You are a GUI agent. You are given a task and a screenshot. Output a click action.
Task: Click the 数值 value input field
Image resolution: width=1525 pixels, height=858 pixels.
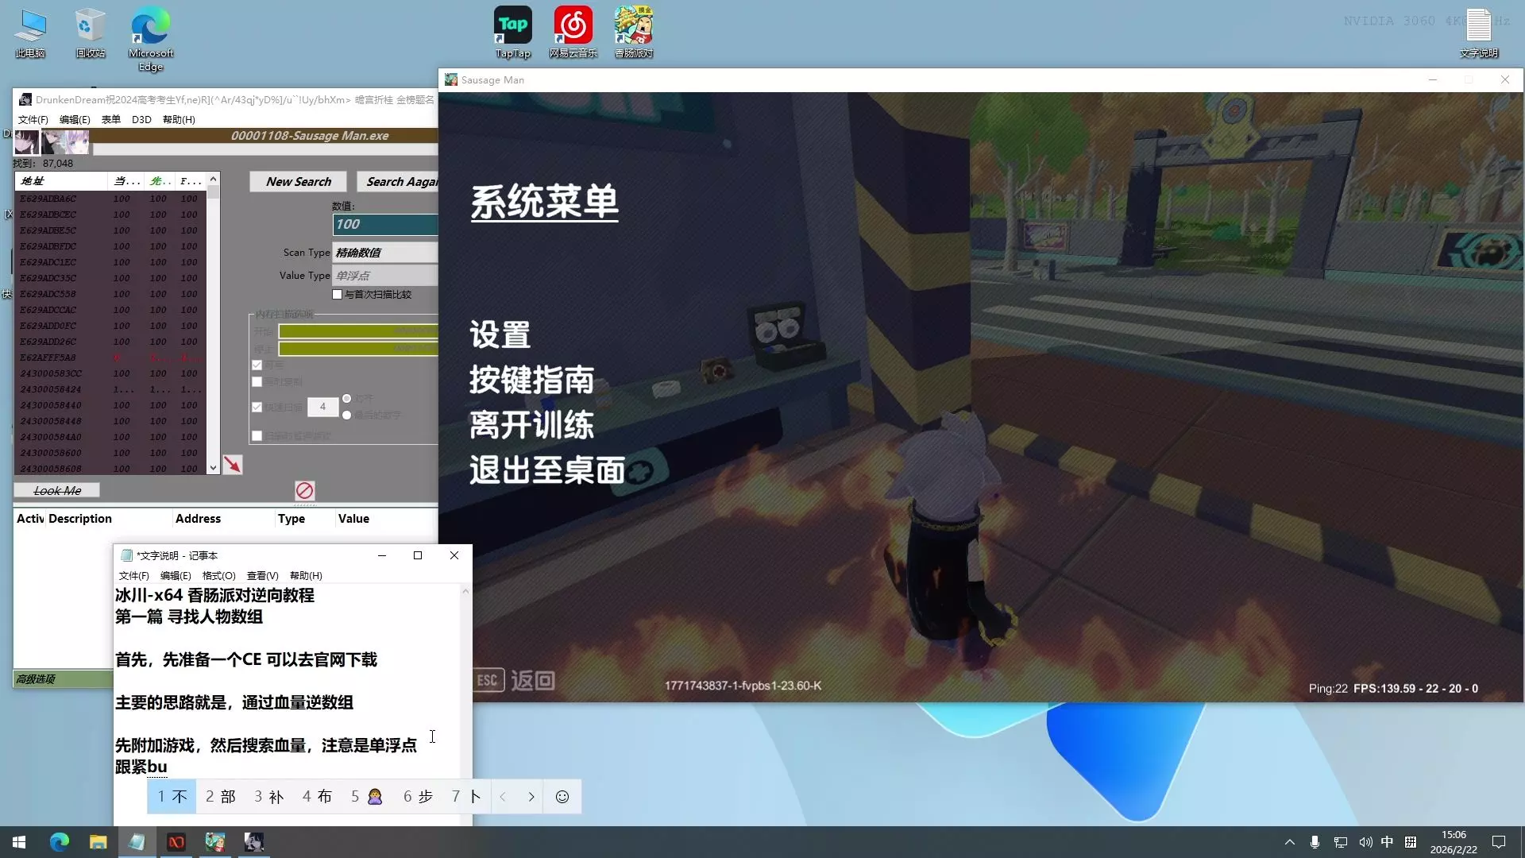[385, 225]
